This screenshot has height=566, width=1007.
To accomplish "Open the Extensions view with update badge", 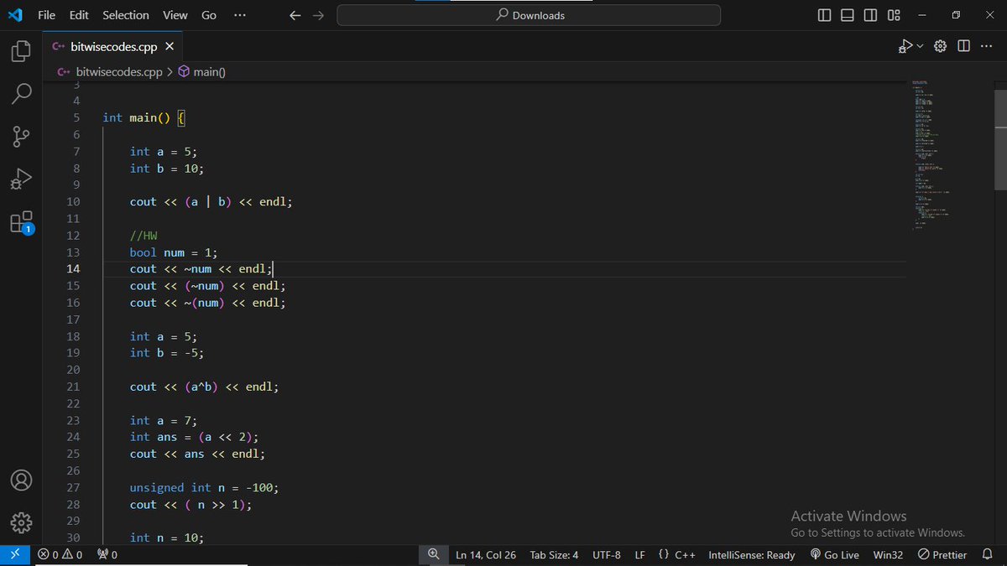I will coord(21,222).
